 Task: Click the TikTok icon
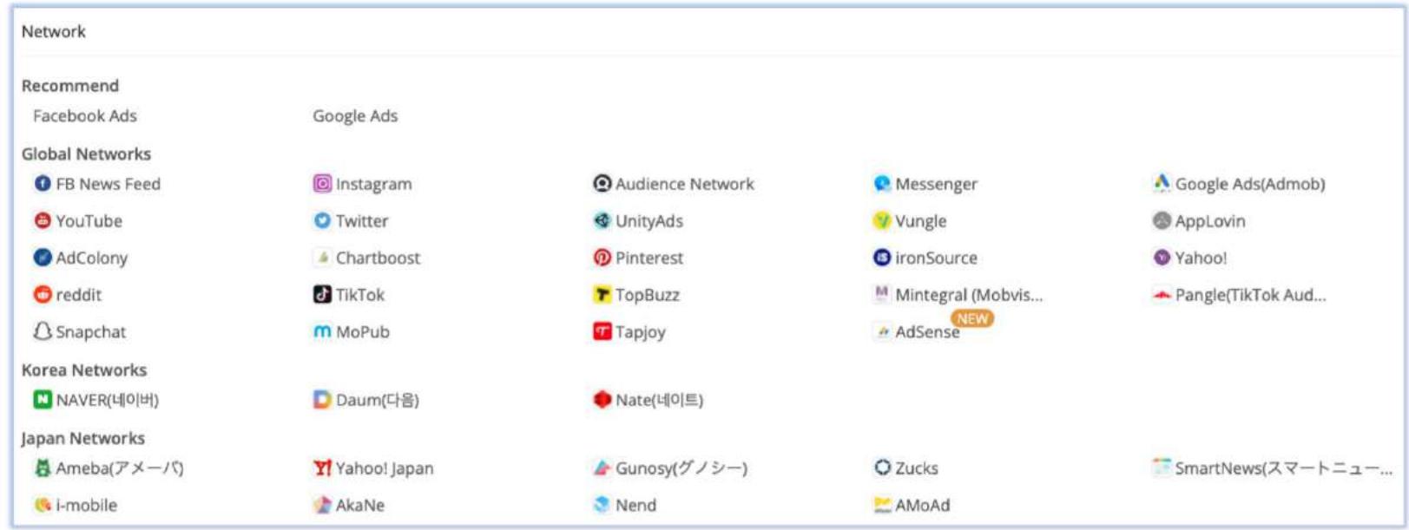tap(322, 294)
